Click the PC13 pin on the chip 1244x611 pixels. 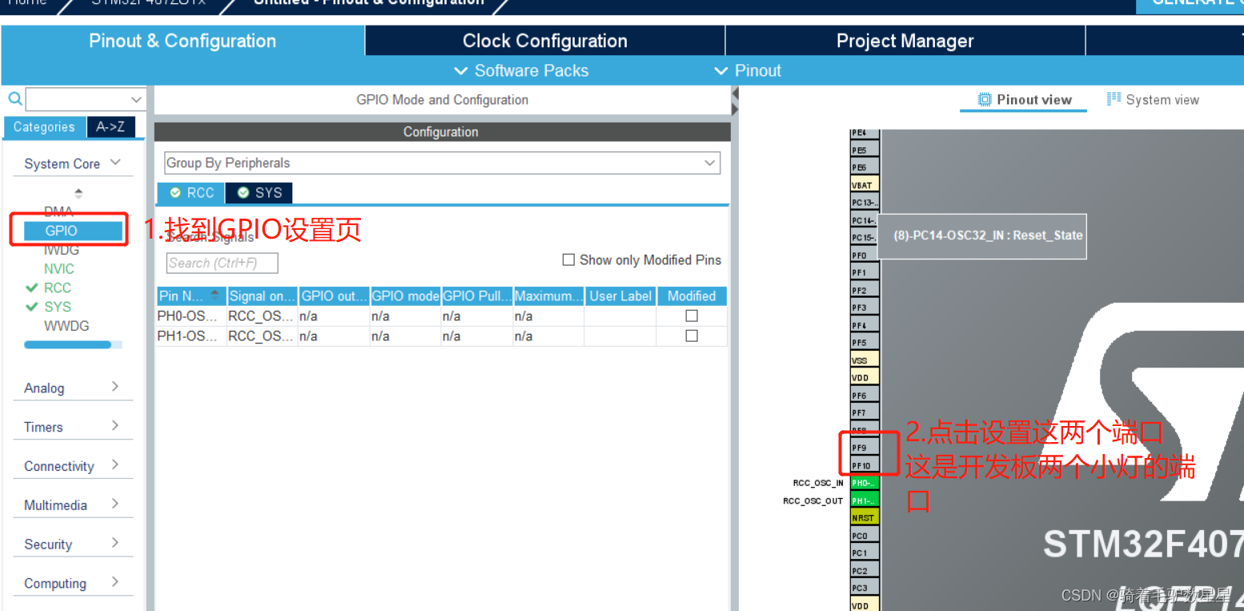tap(865, 203)
